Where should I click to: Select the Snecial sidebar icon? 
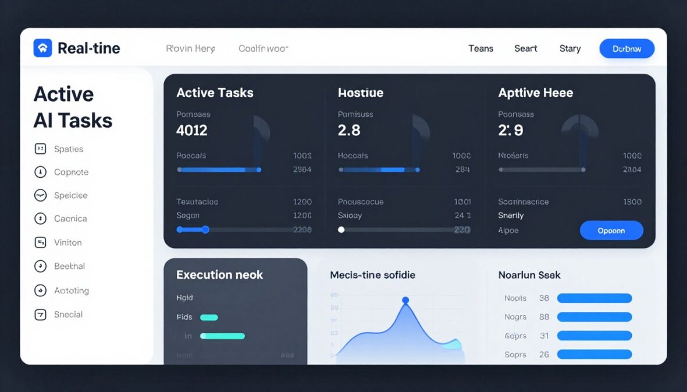tap(40, 314)
